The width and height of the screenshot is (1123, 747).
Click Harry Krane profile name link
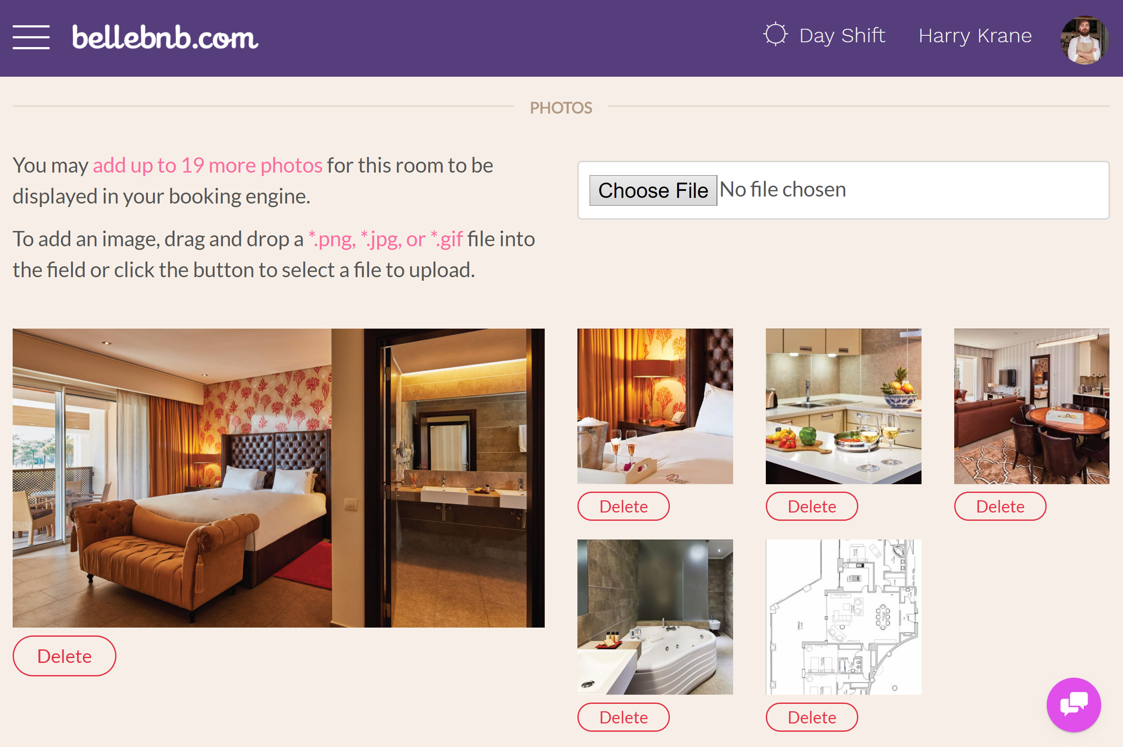[974, 36]
